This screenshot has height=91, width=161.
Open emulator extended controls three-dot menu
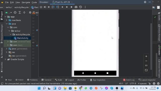pos(85,7)
